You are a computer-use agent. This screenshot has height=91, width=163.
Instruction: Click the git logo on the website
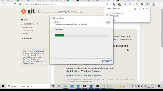(x=28, y=11)
